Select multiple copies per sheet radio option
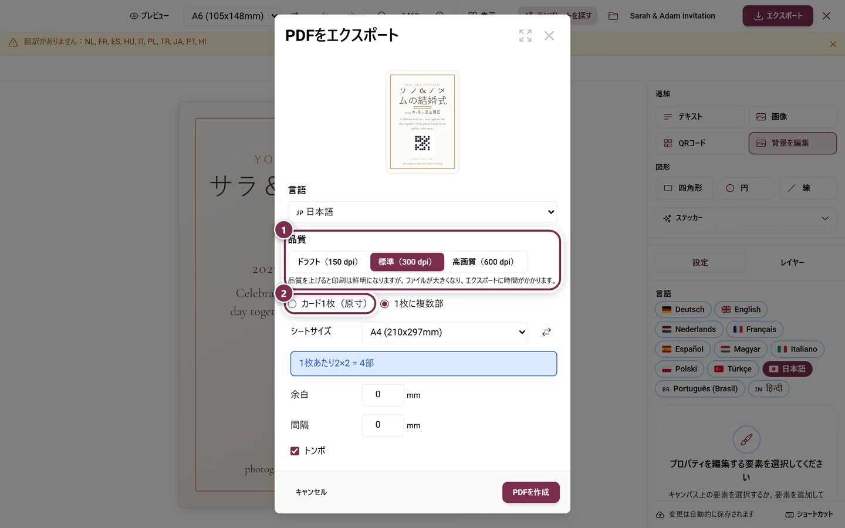The width and height of the screenshot is (845, 528). (384, 304)
